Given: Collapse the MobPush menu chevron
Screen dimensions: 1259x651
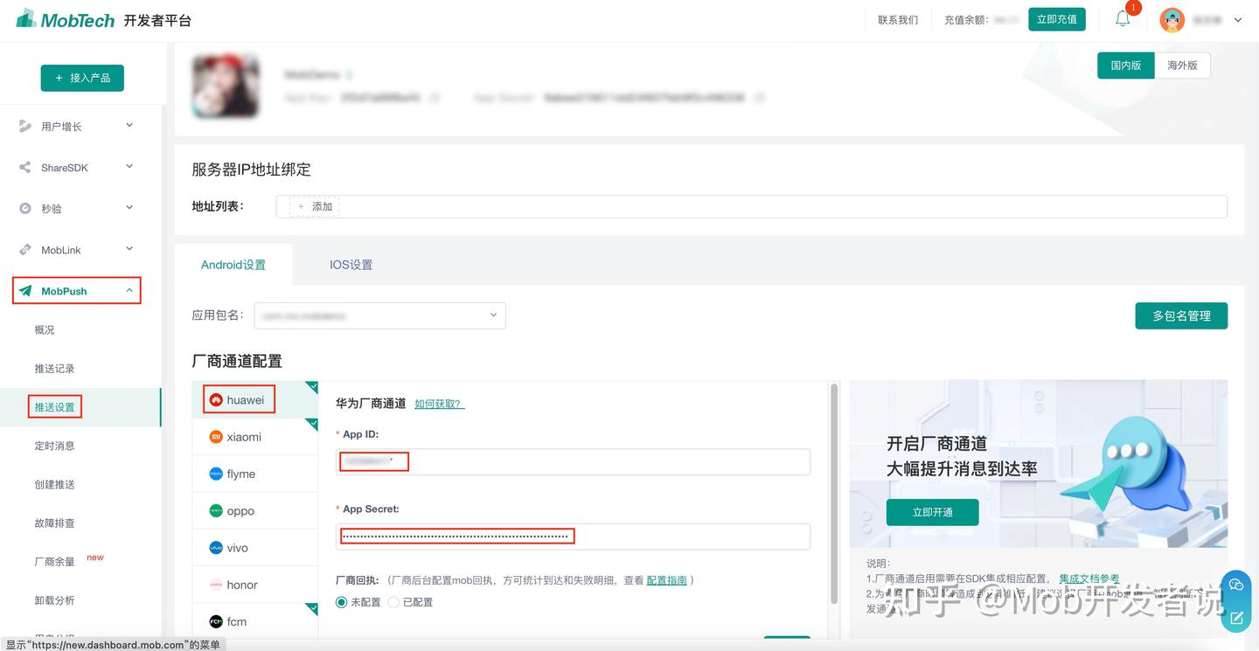Looking at the screenshot, I should coord(129,291).
